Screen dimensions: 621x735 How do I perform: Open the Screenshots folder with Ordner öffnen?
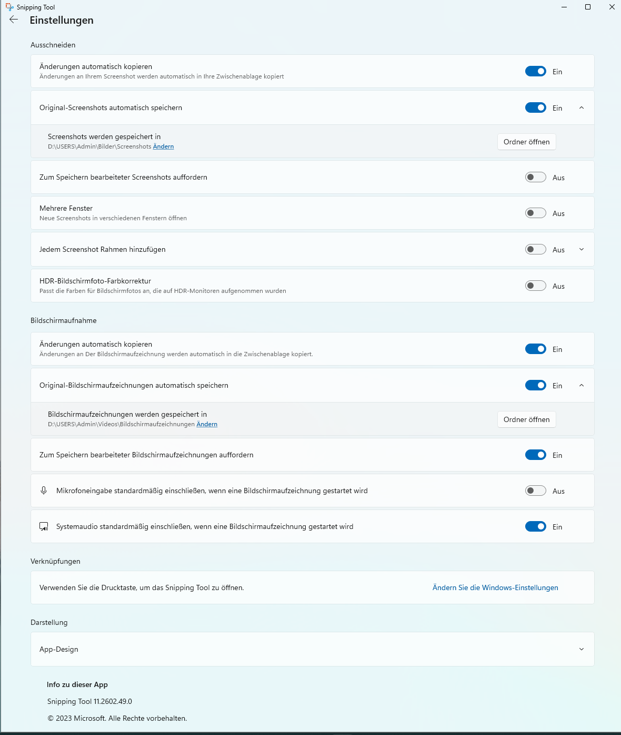pyautogui.click(x=527, y=142)
